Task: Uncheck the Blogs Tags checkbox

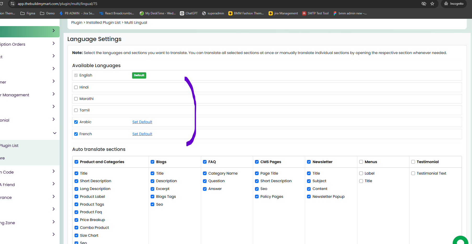Action: (x=152, y=197)
